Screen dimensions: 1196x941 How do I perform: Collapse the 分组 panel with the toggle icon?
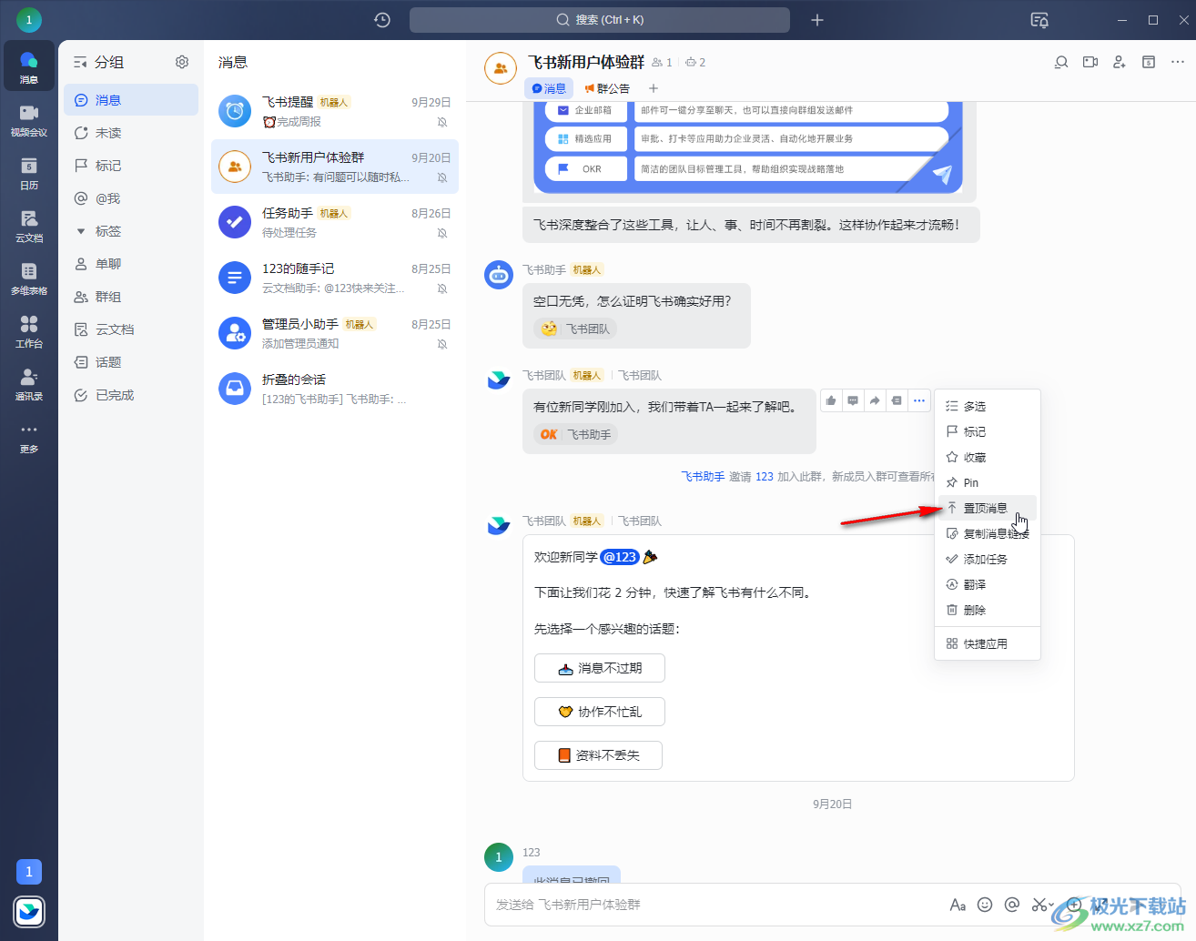80,62
